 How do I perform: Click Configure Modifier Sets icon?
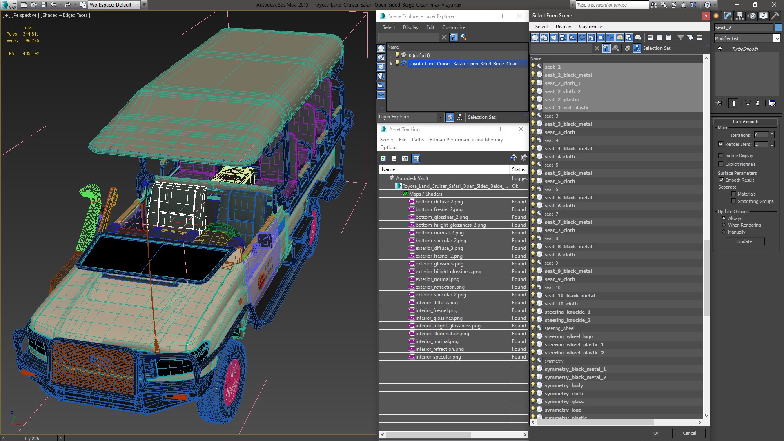(772, 103)
